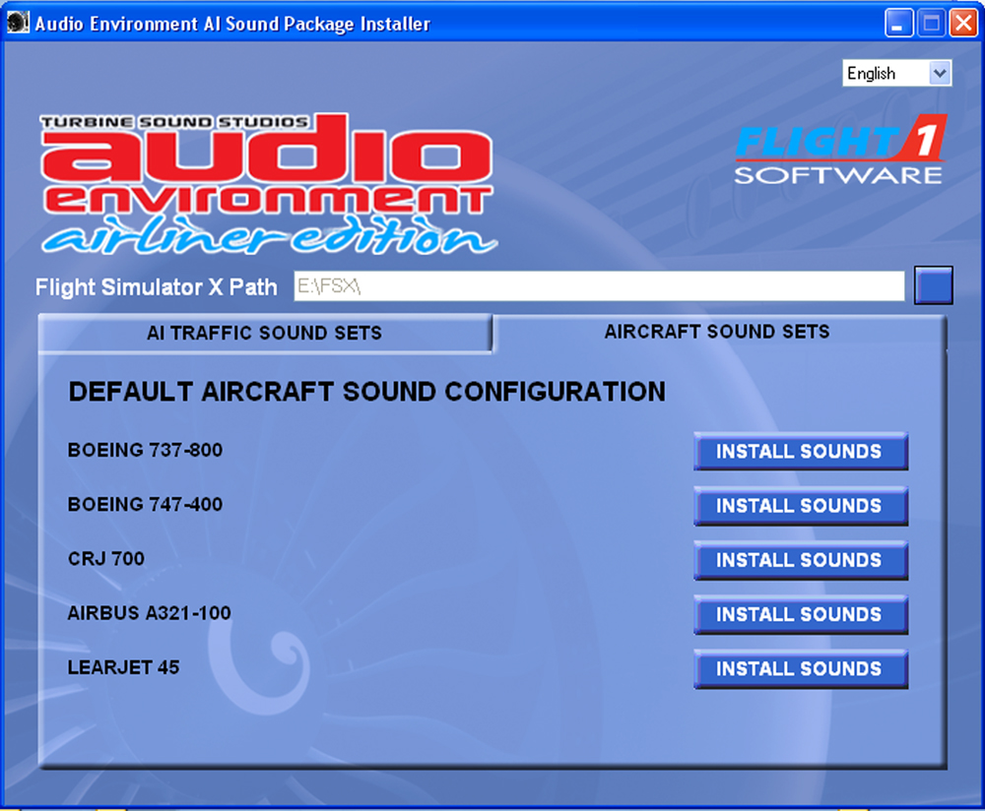
Task: Maximize the installer window
Action: (932, 24)
